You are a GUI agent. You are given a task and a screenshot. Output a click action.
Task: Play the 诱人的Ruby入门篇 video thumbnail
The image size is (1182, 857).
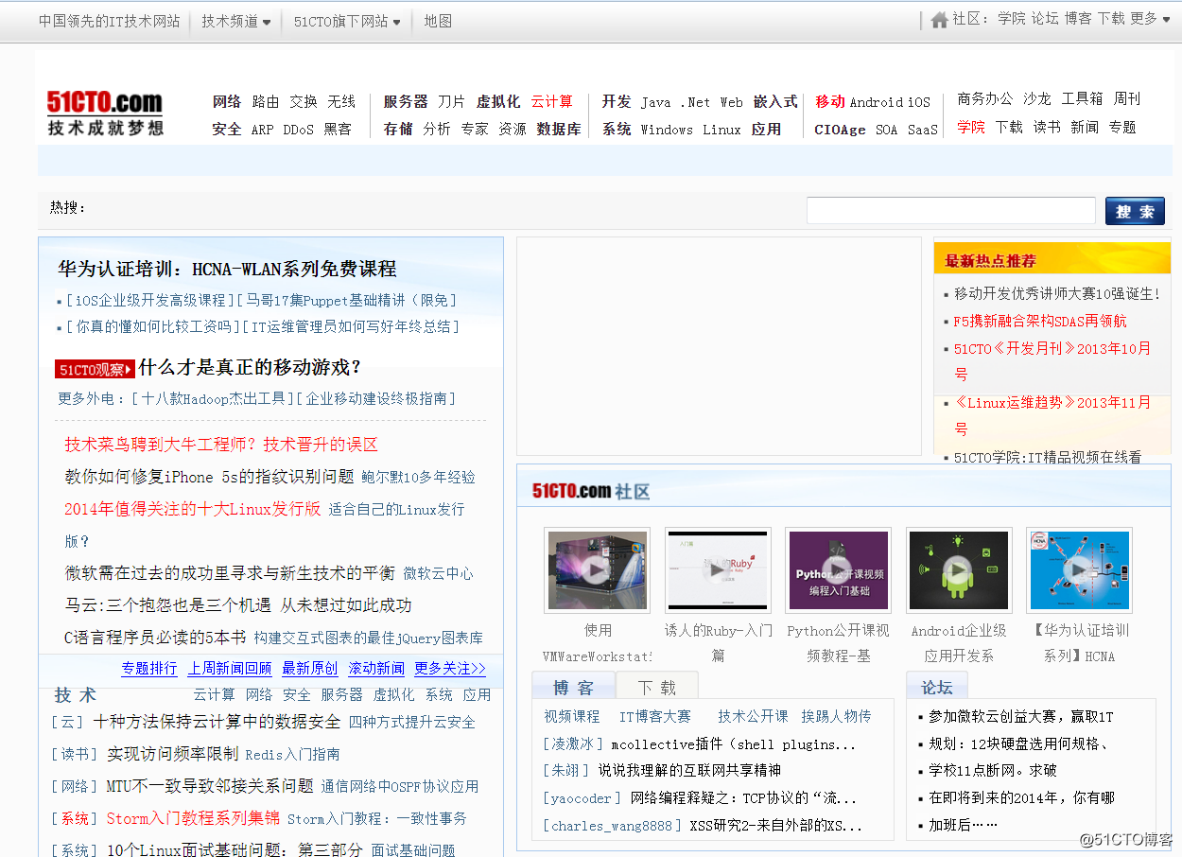coord(718,570)
